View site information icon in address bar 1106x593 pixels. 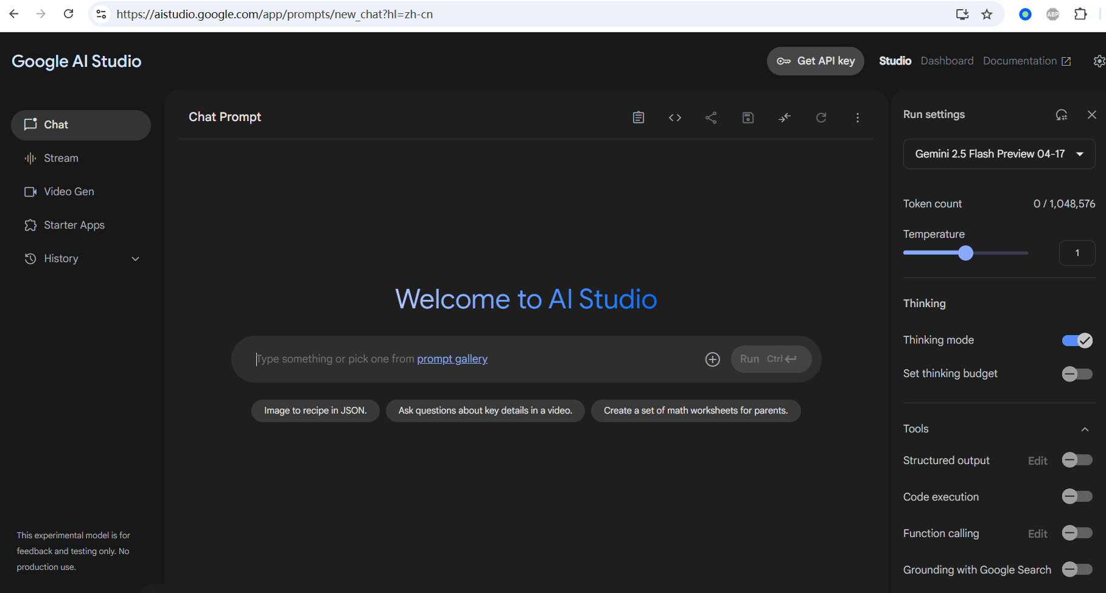102,14
